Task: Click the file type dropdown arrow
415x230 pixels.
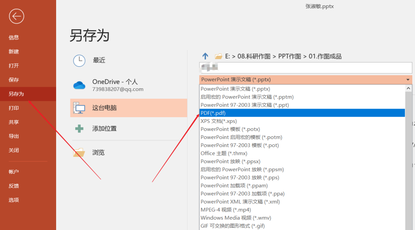Action: (x=408, y=79)
